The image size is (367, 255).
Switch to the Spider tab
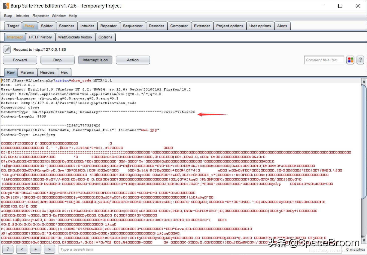[x=47, y=26]
